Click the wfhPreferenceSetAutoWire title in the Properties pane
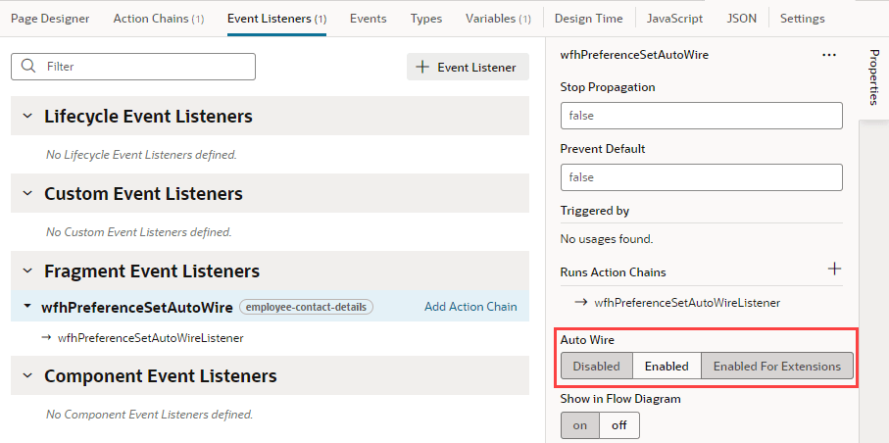Image resolution: width=889 pixels, height=443 pixels. click(x=634, y=55)
